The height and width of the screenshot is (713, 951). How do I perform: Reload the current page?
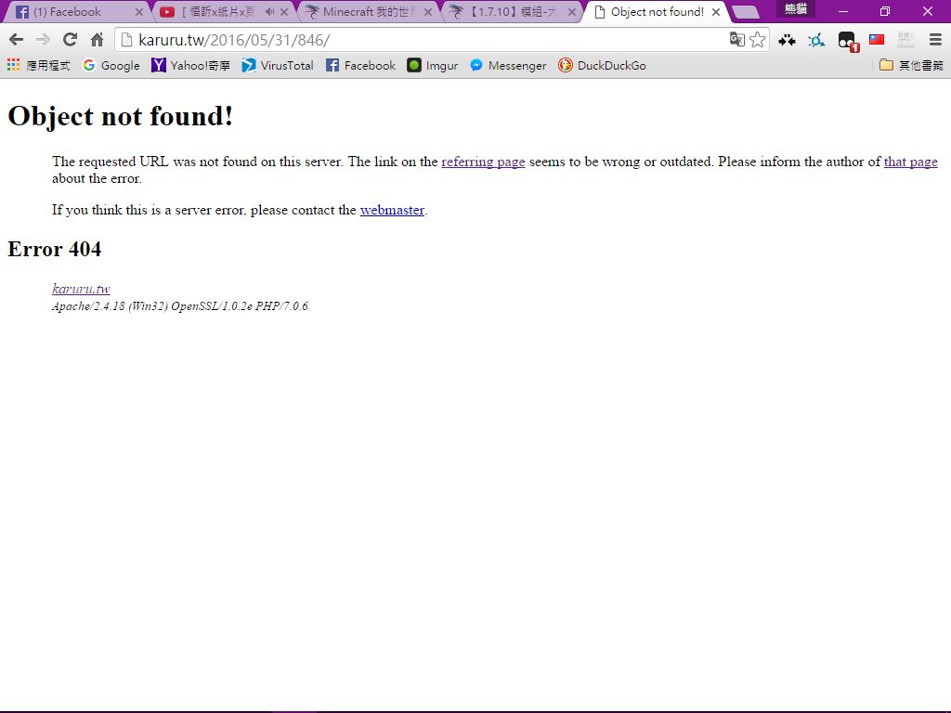click(x=70, y=40)
